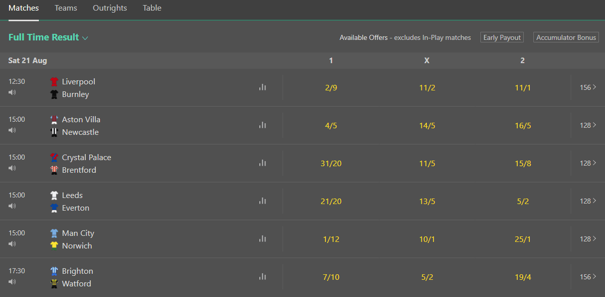Expand 156 markets for Liverpool v Burnley
This screenshot has height=297, width=605.
588,87
